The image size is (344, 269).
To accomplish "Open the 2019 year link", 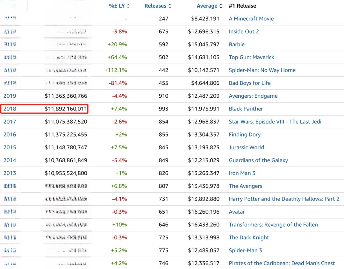I will pyautogui.click(x=10, y=96).
